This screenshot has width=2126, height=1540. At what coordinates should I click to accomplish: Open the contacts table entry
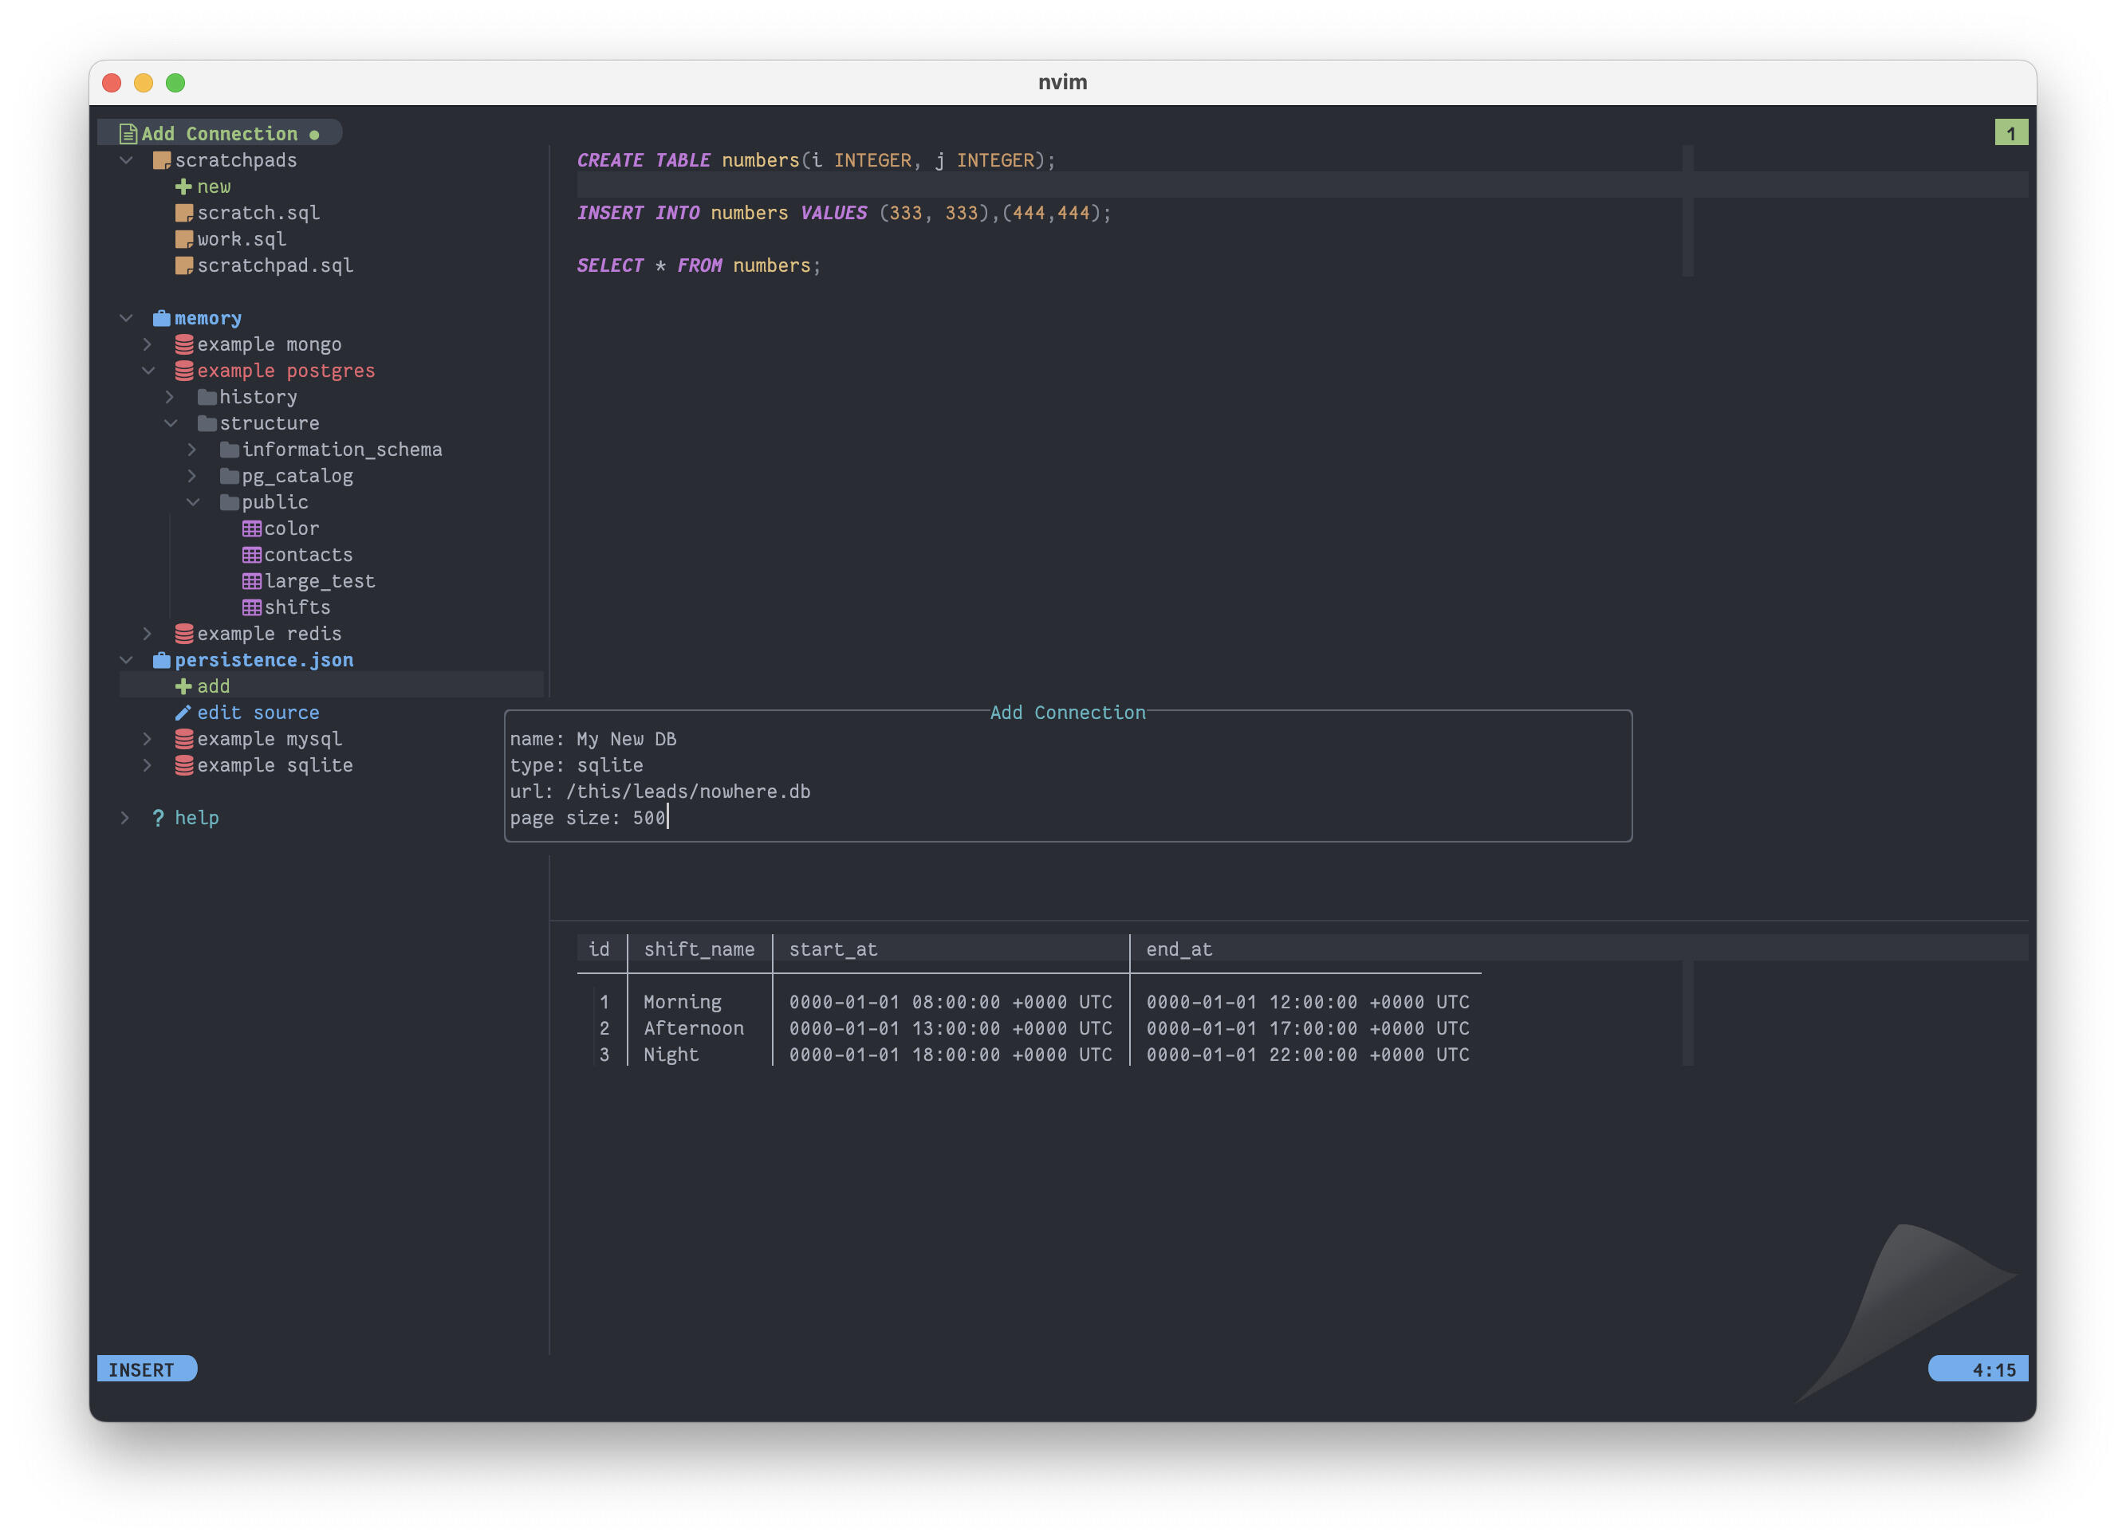click(308, 556)
